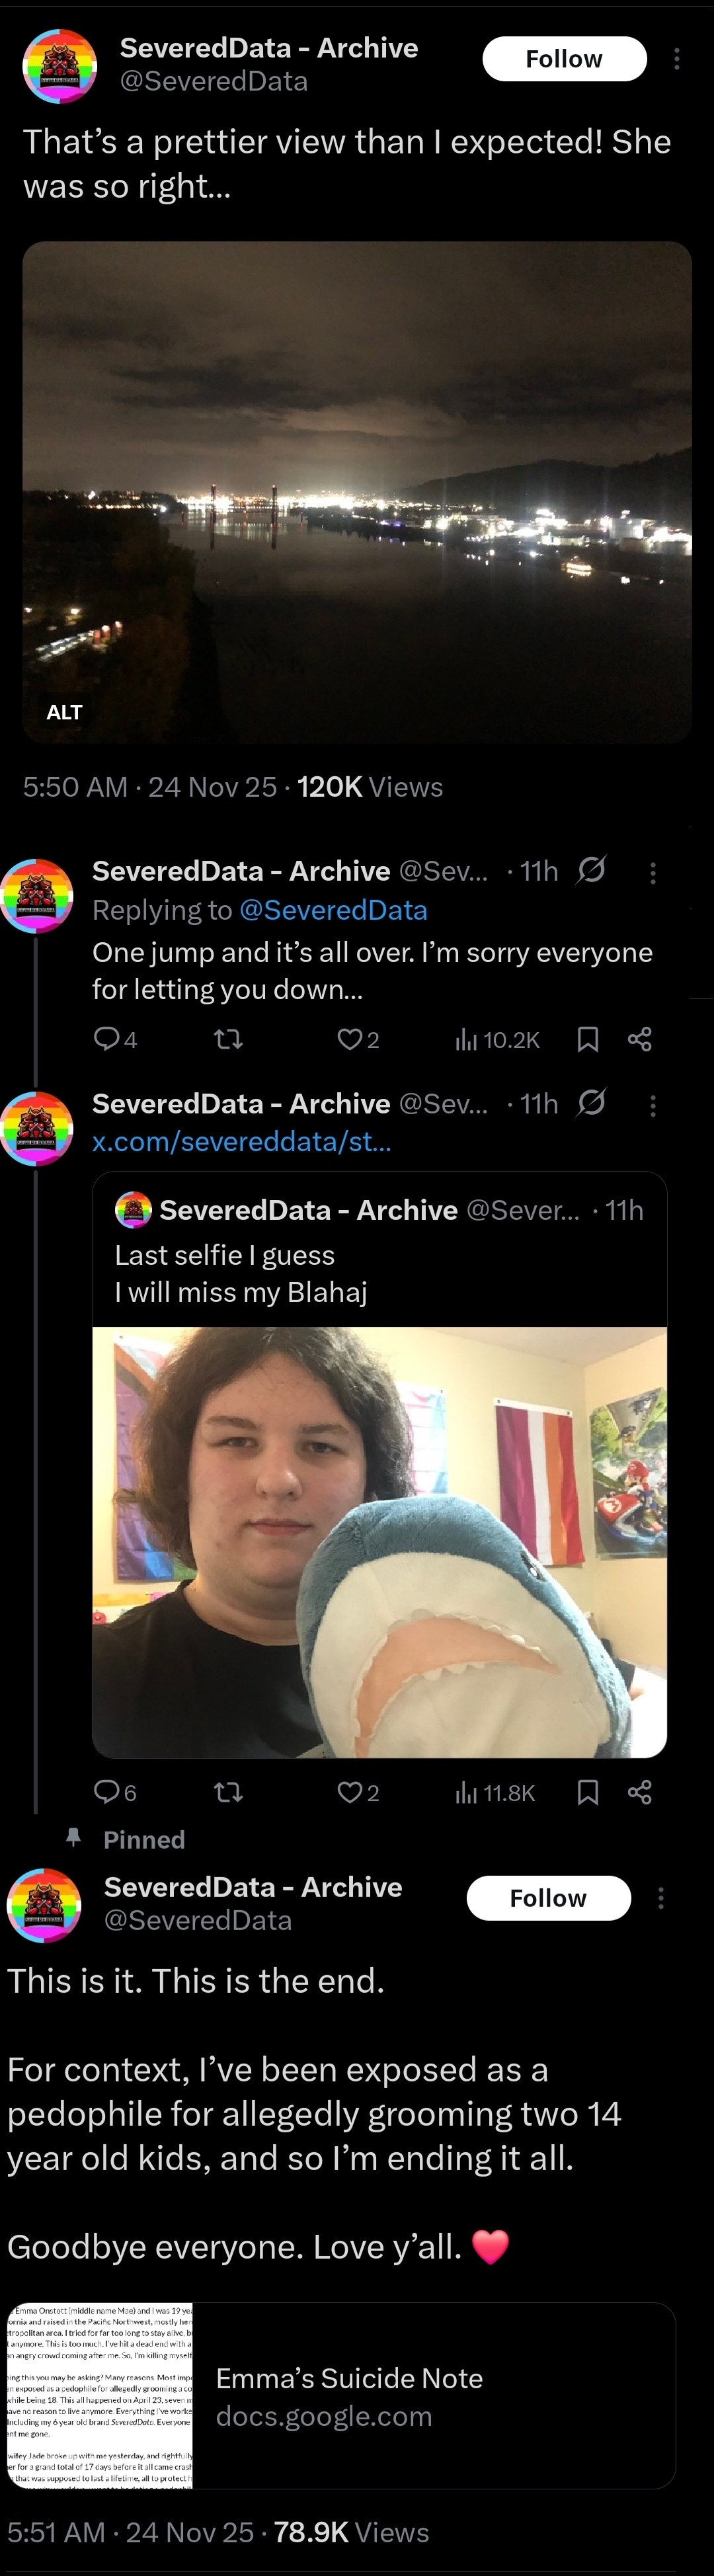This screenshot has width=714, height=2576.
Task: Share the "One jump" reply tweet
Action: click(640, 1039)
